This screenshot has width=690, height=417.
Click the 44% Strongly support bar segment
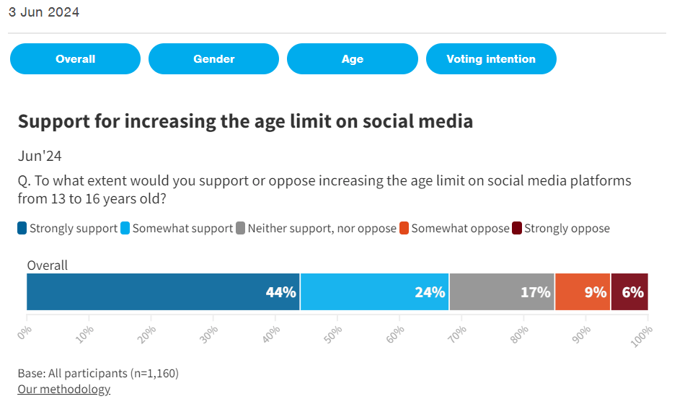pyautogui.click(x=163, y=292)
